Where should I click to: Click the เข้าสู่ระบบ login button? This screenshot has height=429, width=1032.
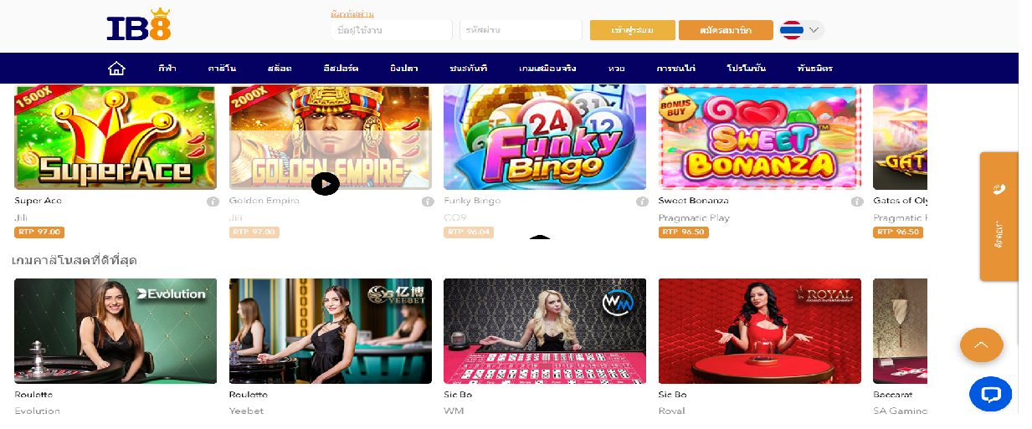coord(632,30)
